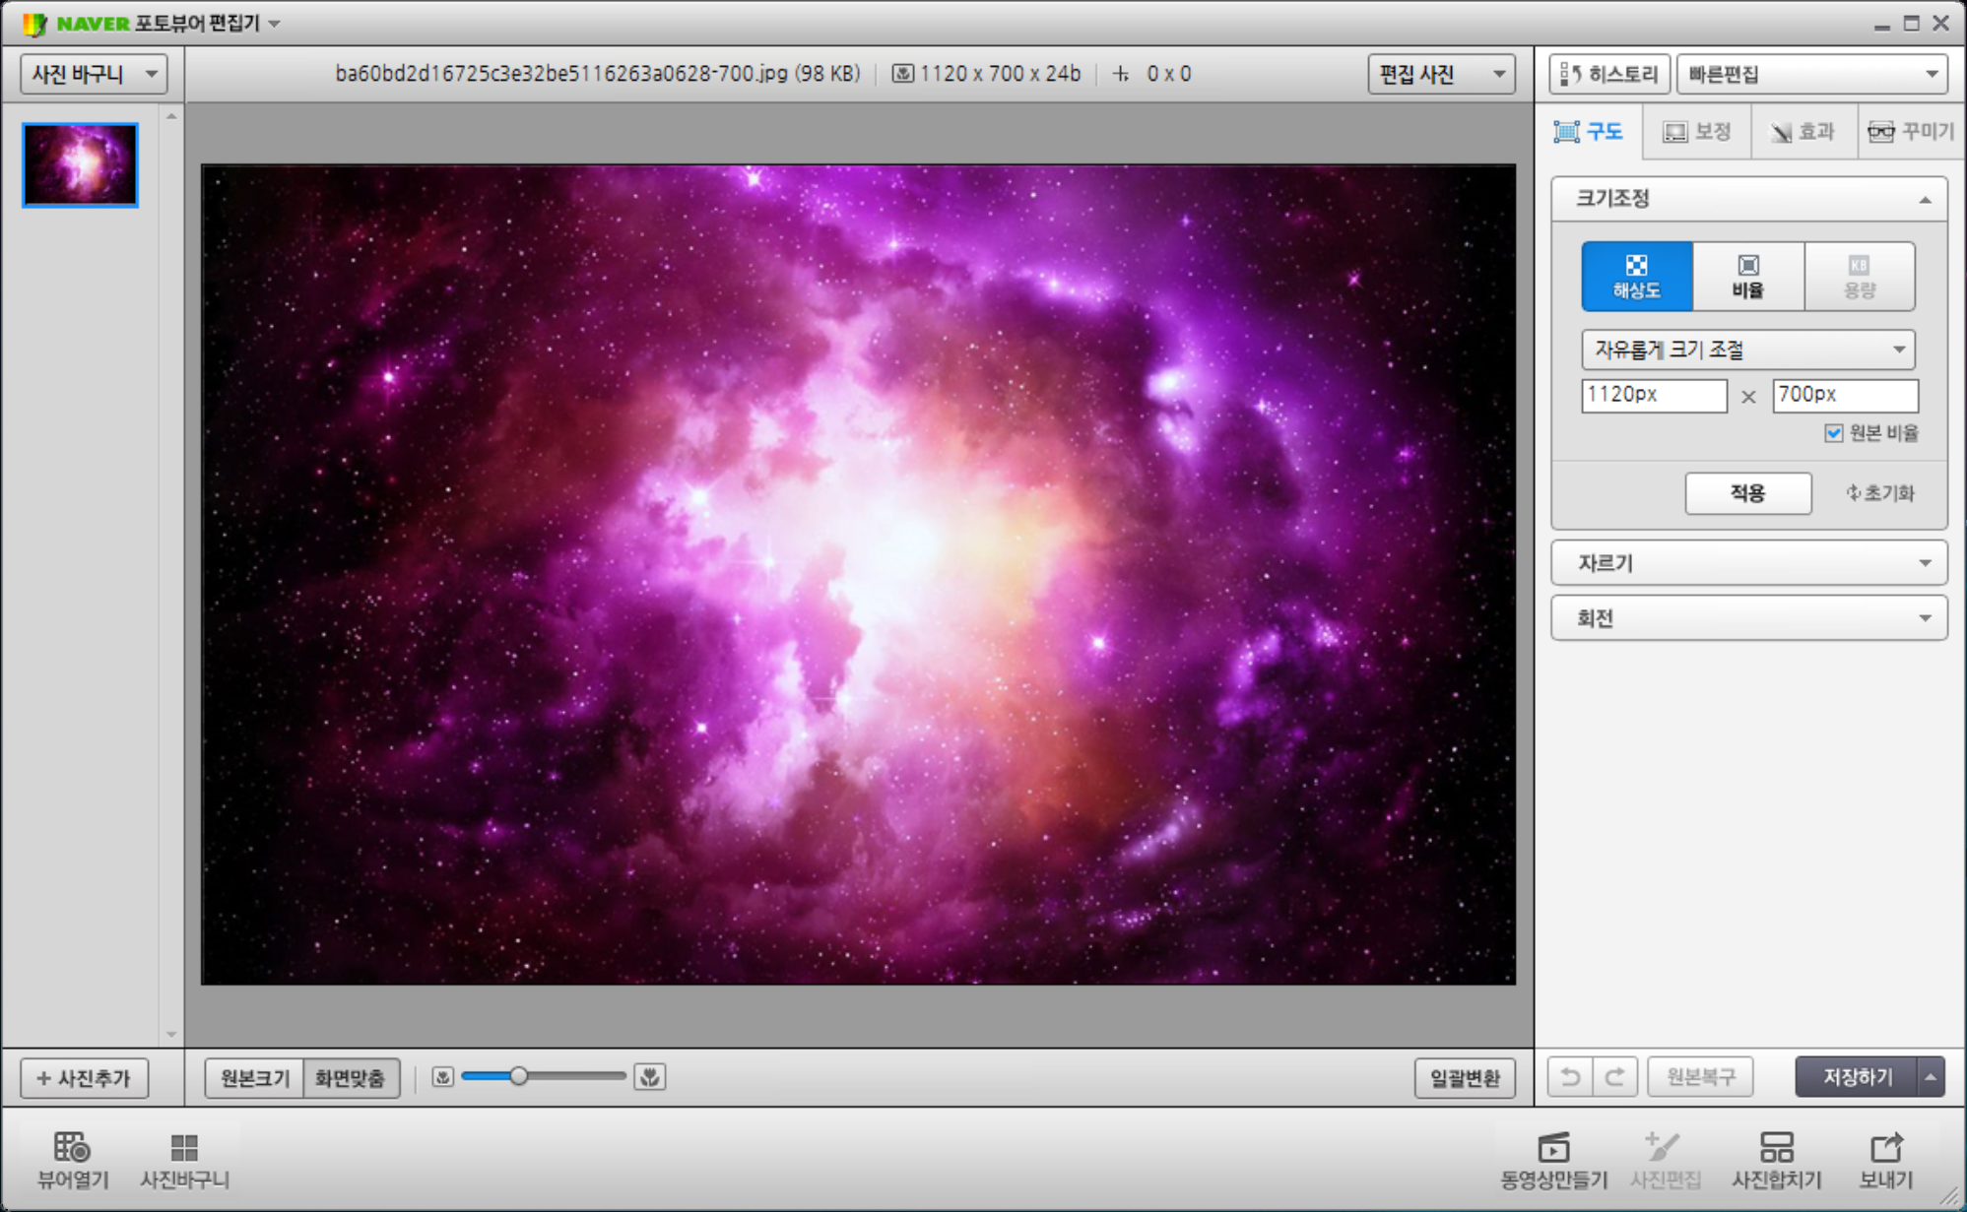Select the 해상도 resize mode
The width and height of the screenshot is (1967, 1212).
(1636, 276)
